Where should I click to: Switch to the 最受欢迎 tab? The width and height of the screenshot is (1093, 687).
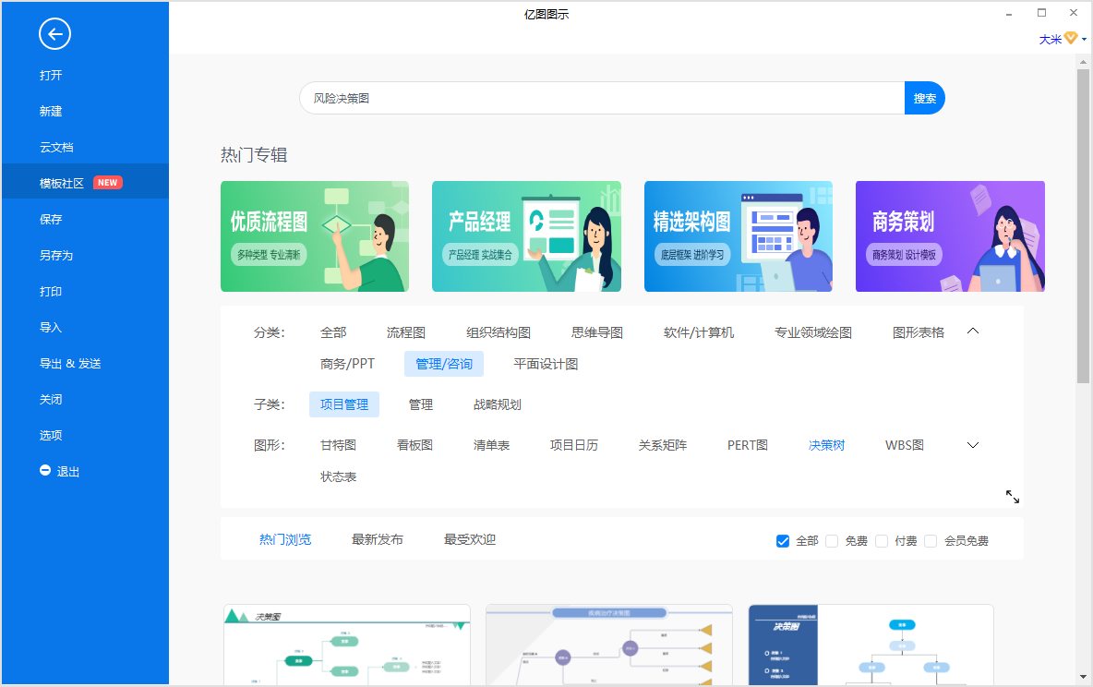pos(470,539)
